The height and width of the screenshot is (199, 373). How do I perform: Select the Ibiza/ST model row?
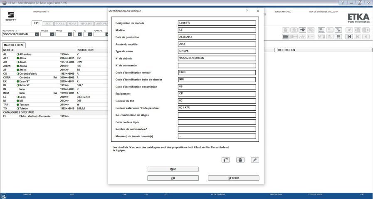tap(55, 85)
